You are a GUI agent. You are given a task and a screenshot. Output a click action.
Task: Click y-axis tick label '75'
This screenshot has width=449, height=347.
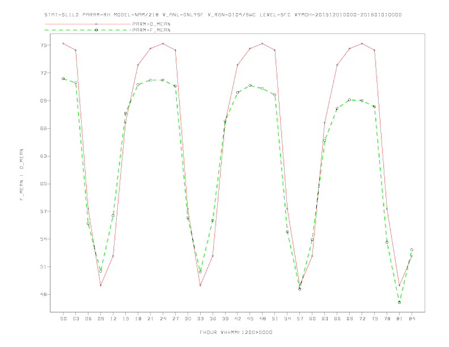(x=43, y=45)
